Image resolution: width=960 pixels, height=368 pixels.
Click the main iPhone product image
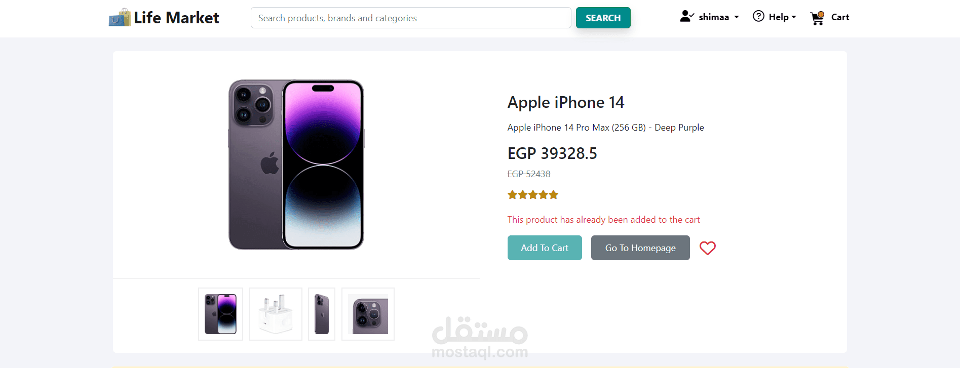point(296,165)
